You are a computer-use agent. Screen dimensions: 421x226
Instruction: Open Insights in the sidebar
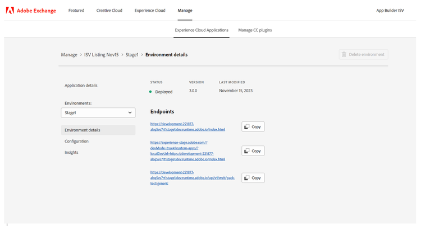(71, 152)
